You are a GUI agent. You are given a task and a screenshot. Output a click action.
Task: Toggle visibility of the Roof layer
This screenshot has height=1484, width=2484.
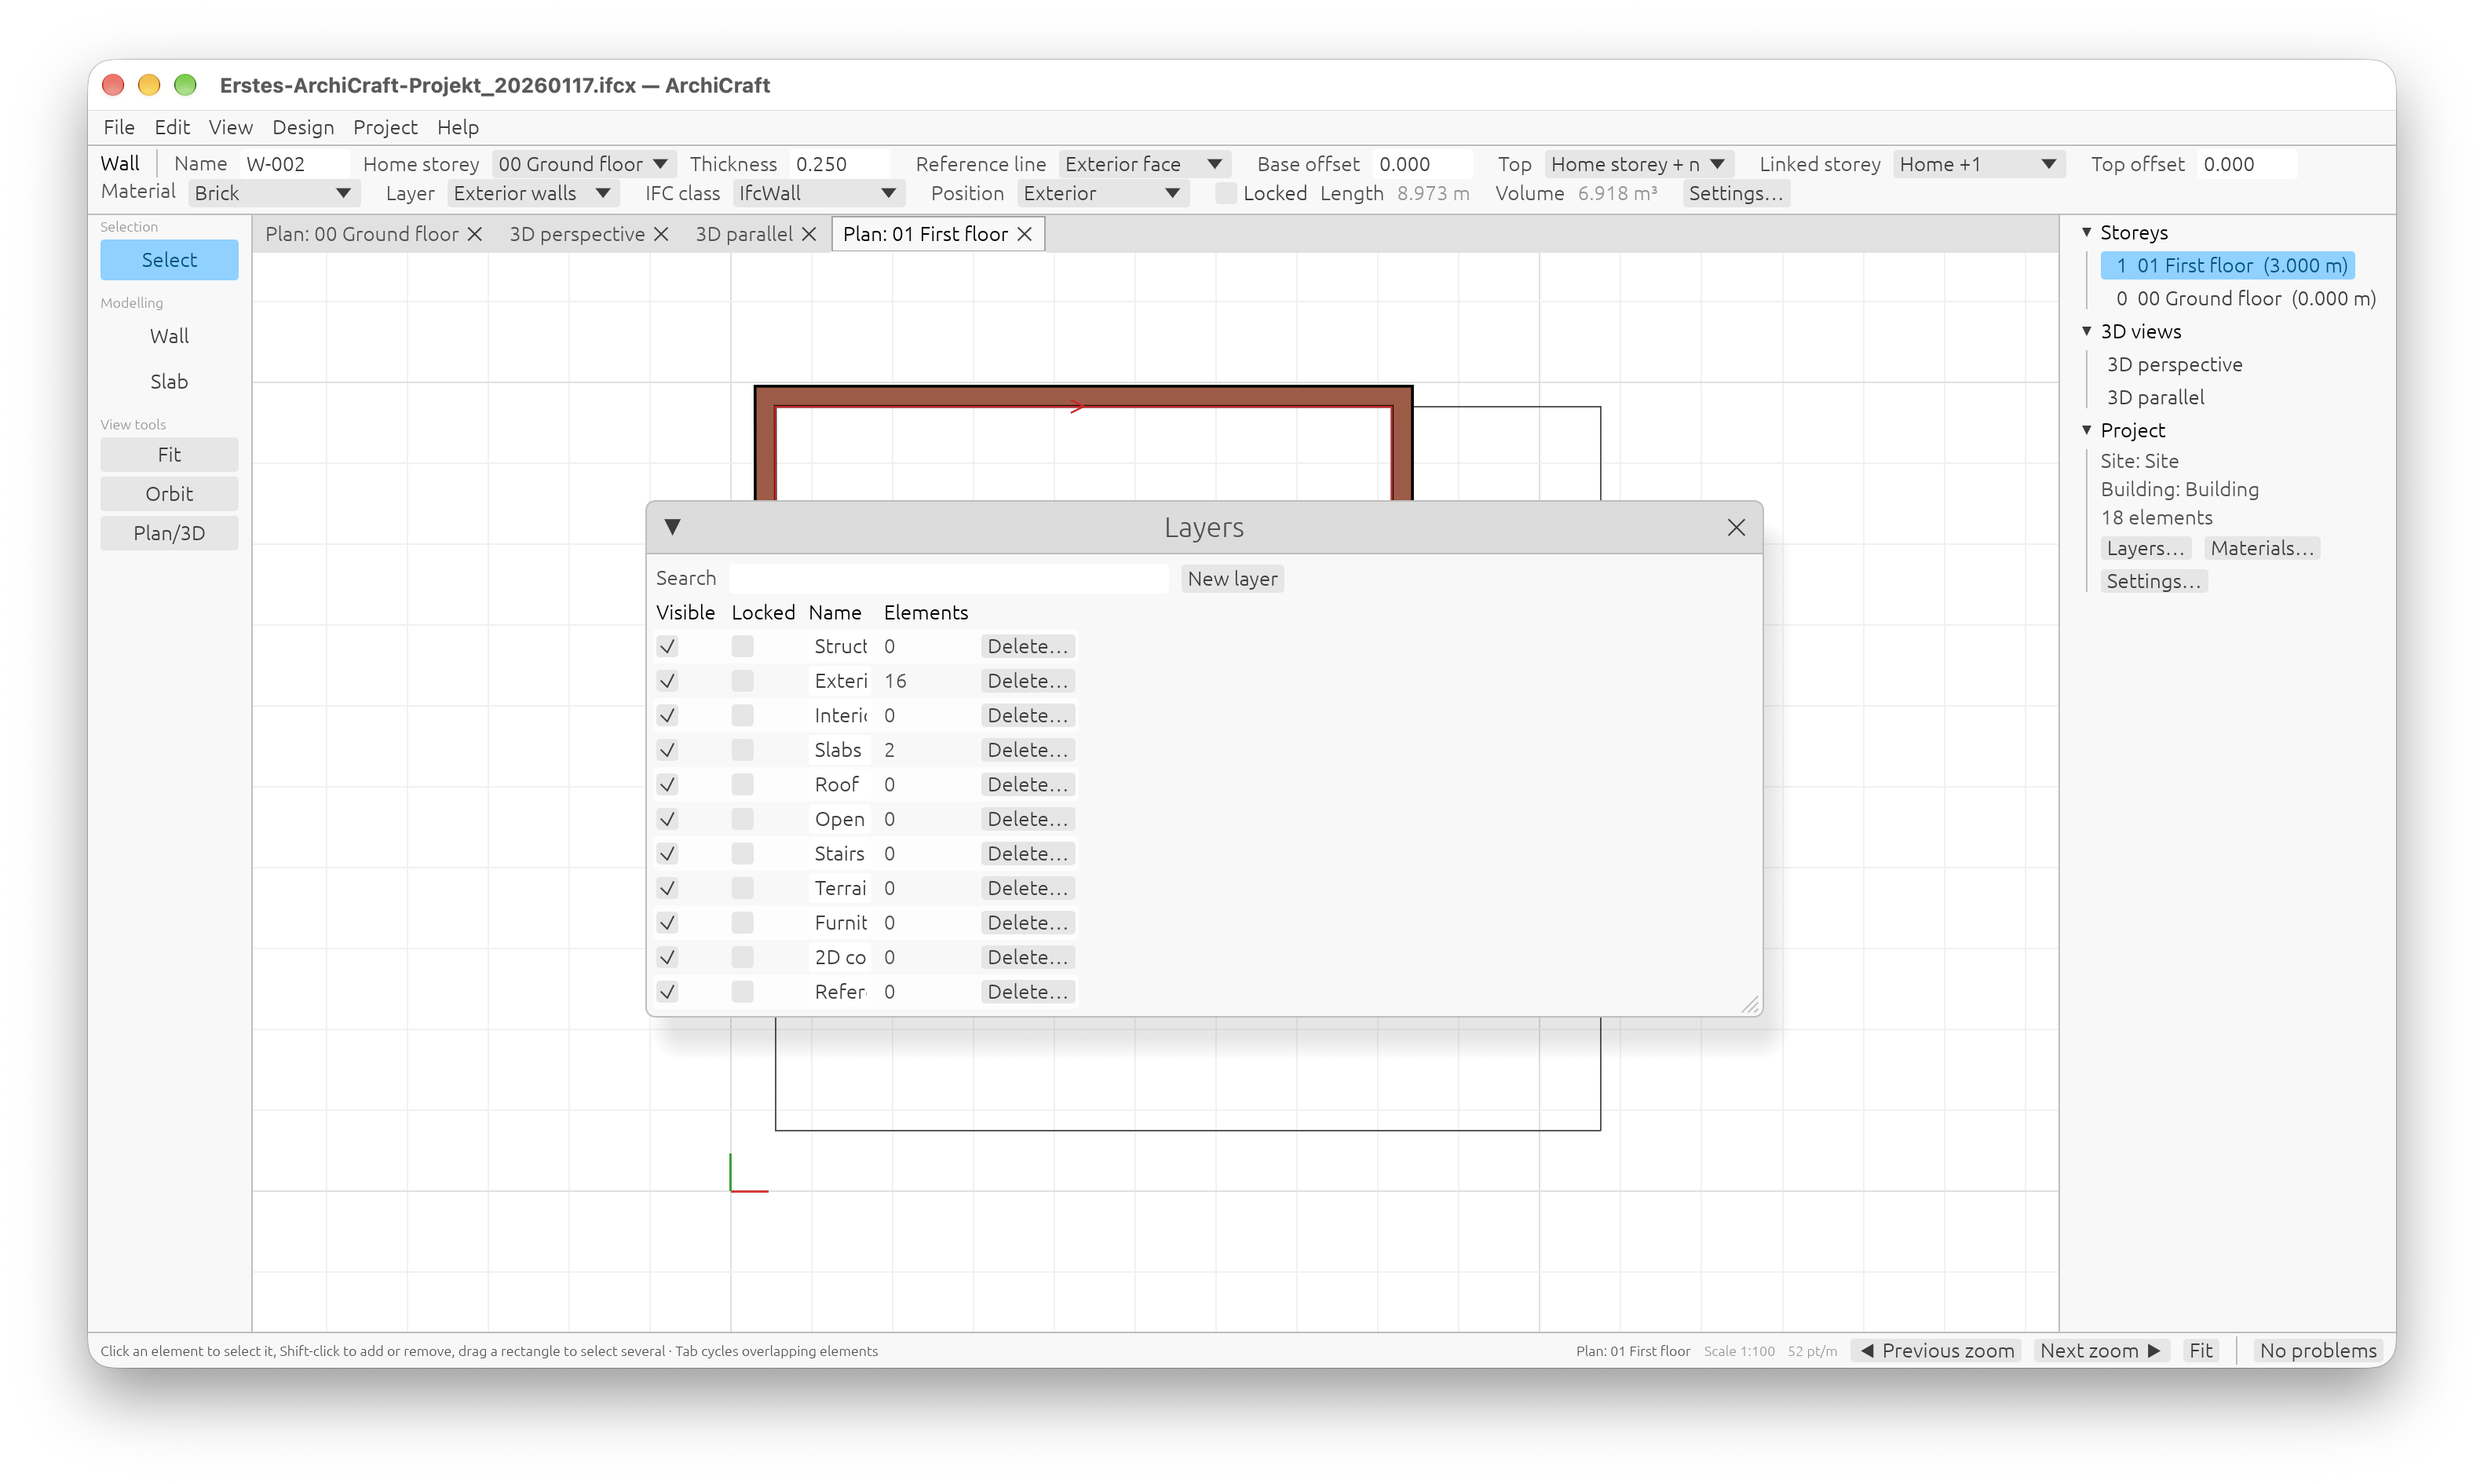pyautogui.click(x=668, y=784)
